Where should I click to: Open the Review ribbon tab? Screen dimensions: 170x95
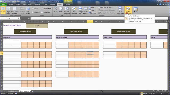pyautogui.click(x=53, y=4)
